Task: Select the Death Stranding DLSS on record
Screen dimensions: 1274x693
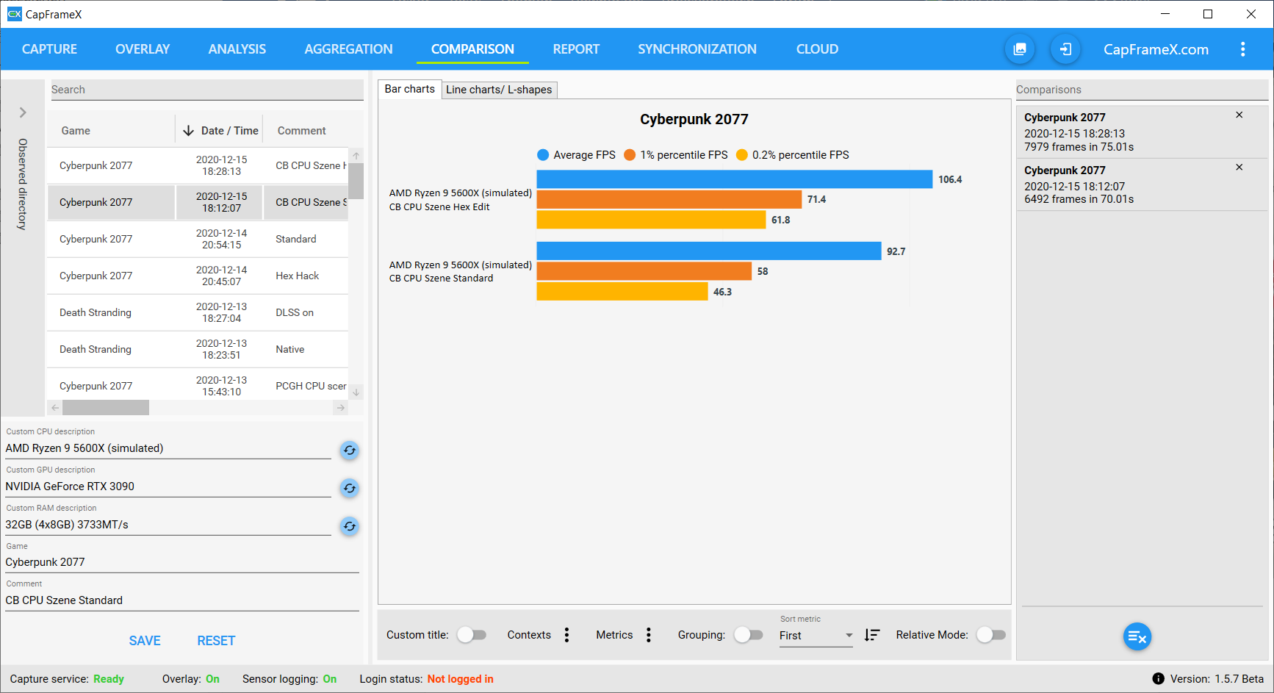Action: (x=198, y=312)
